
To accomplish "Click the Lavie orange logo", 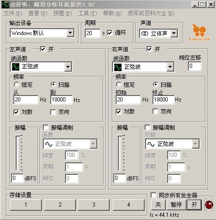I will [199, 32].
